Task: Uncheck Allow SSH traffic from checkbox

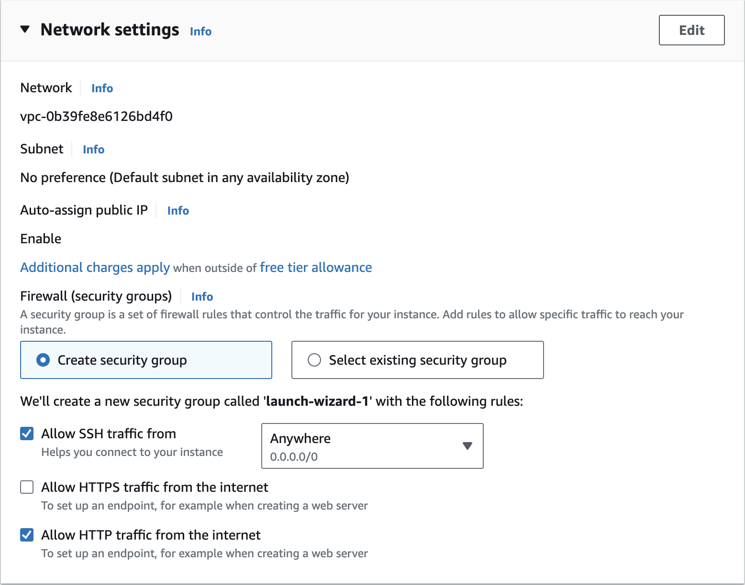Action: [27, 433]
